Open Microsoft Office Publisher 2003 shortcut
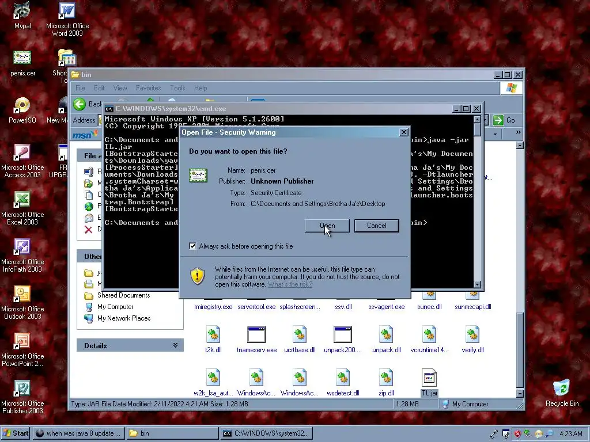This screenshot has height=442, width=590. tap(22, 397)
